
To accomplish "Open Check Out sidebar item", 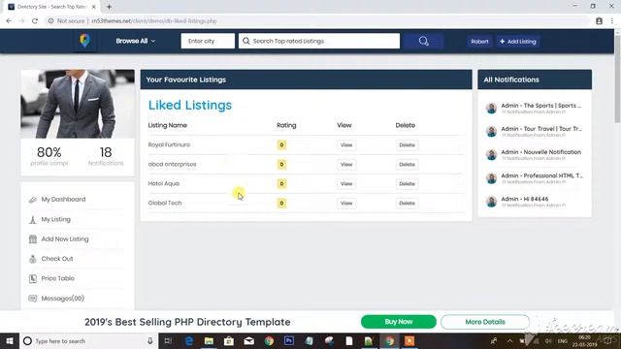I will tap(57, 259).
